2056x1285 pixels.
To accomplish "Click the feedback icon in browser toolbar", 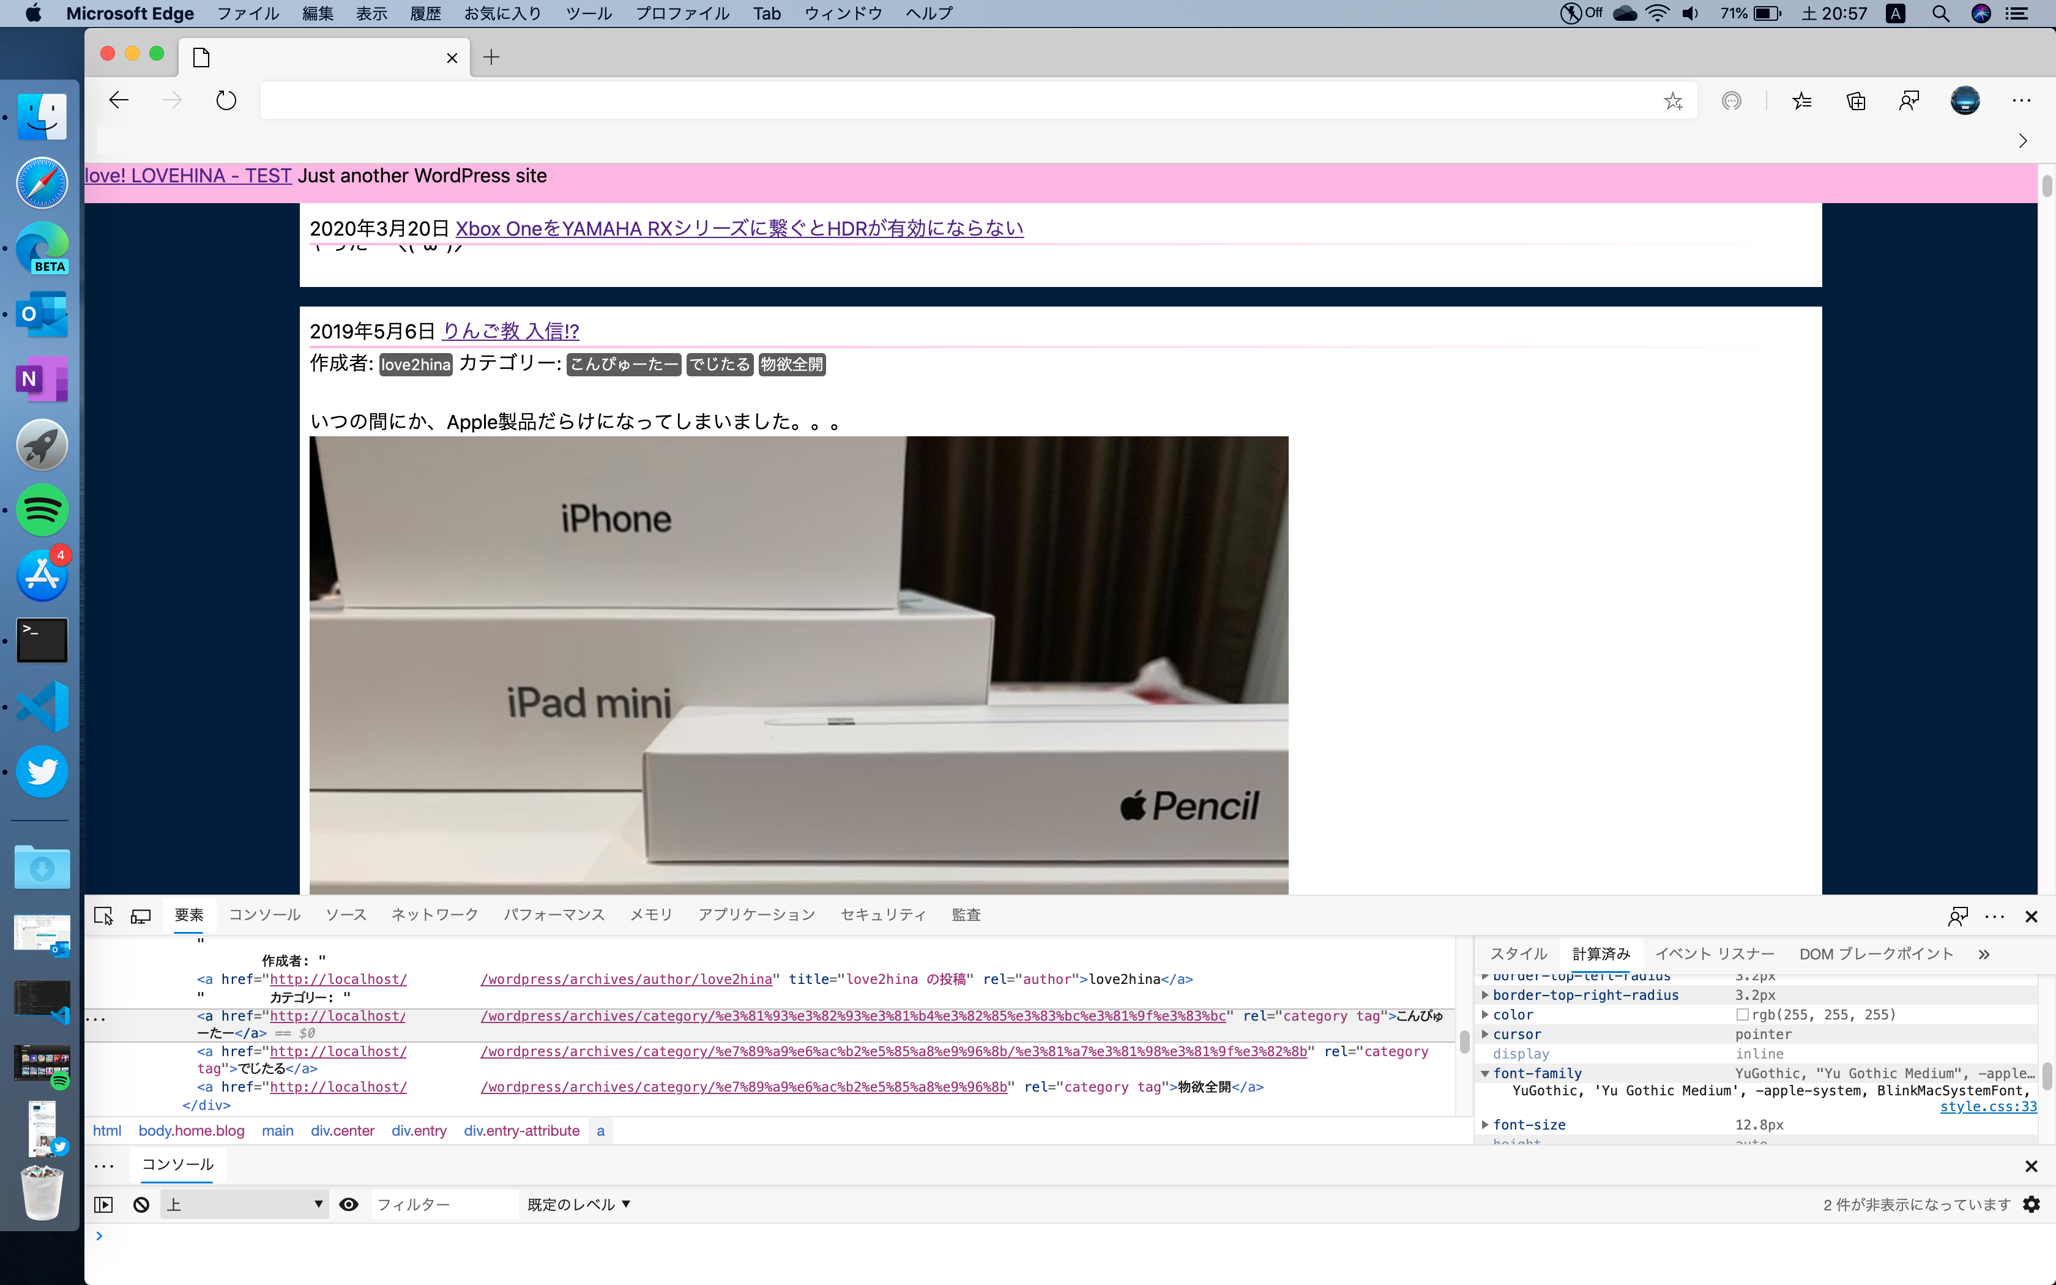I will pos(1909,101).
